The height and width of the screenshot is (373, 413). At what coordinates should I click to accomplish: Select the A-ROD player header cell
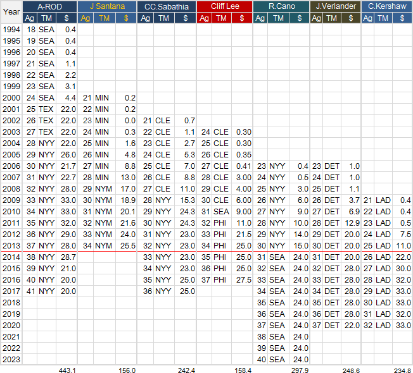pyautogui.click(x=50, y=6)
